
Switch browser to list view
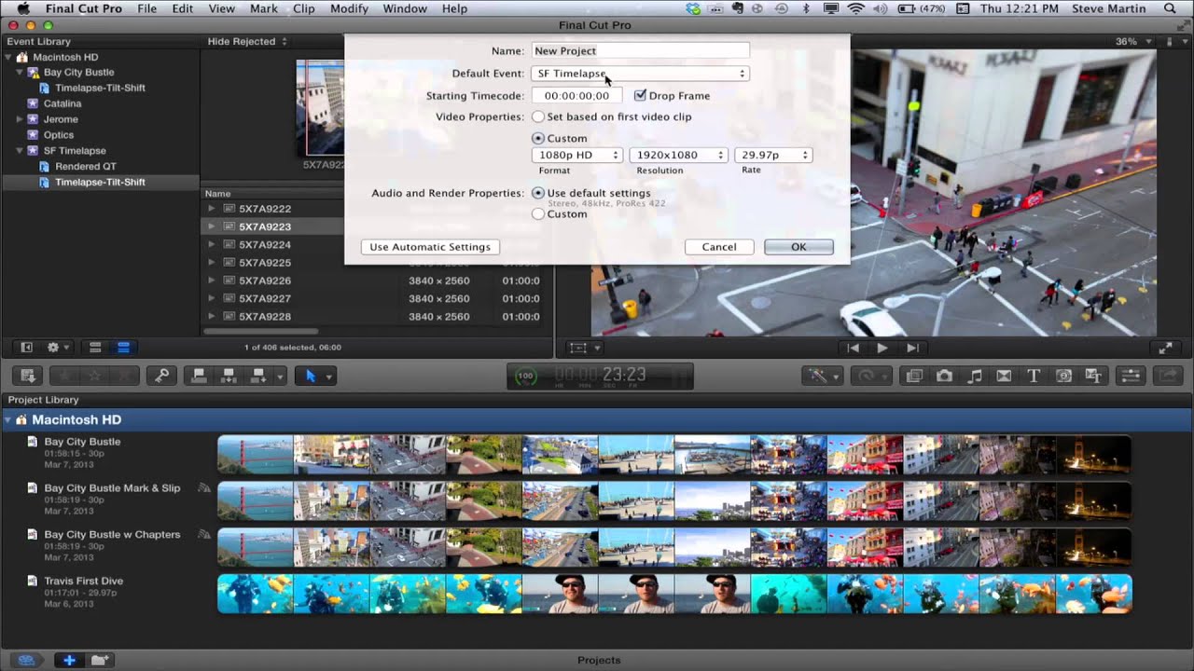pyautogui.click(x=122, y=348)
